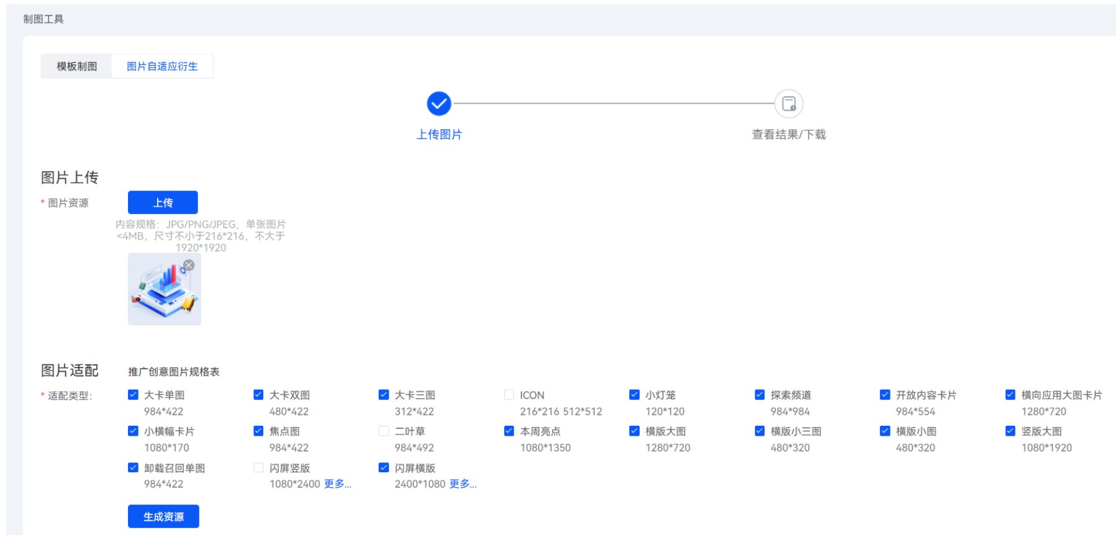Click the blue 上传 button

click(x=163, y=202)
